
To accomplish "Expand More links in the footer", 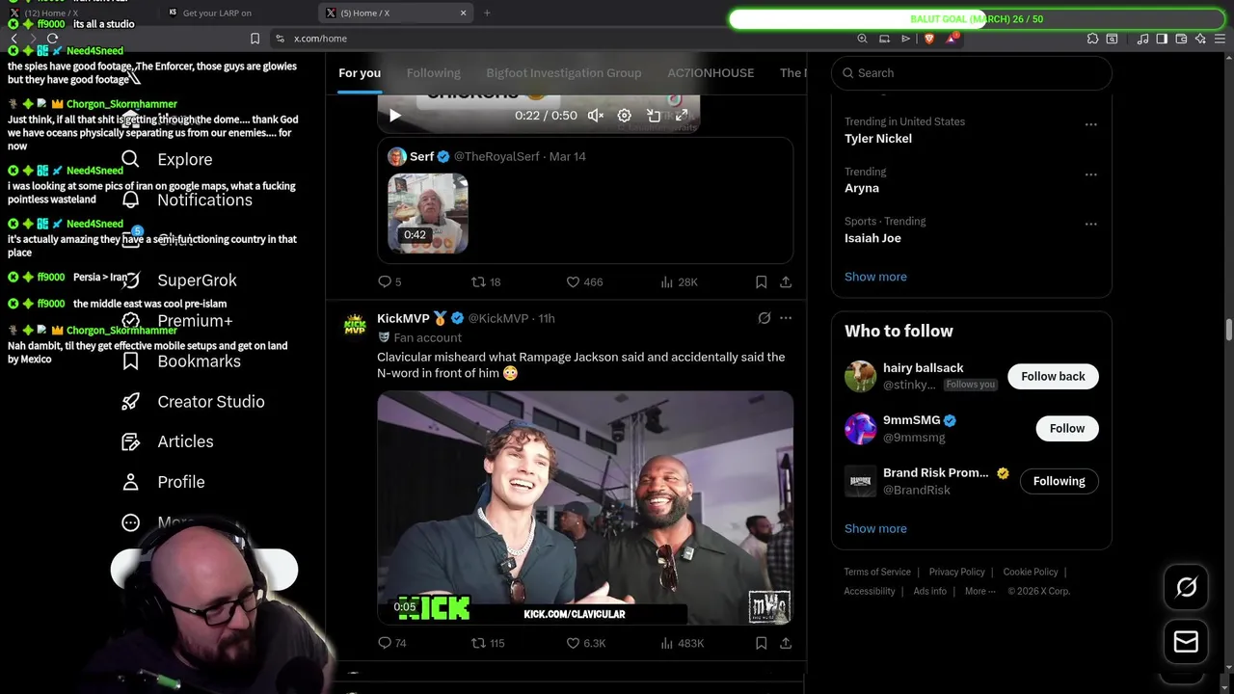I will (x=979, y=591).
